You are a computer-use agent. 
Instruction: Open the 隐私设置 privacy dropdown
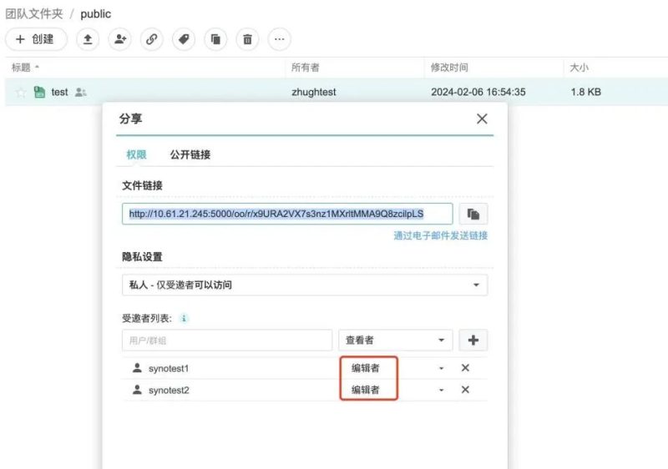tap(305, 285)
